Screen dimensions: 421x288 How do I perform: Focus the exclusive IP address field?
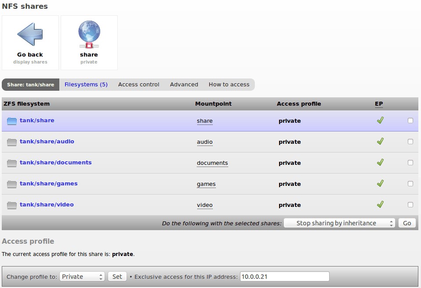tap(284, 277)
